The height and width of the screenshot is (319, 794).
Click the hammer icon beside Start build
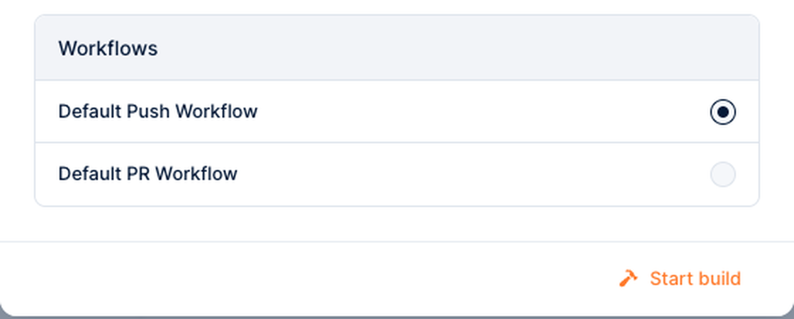point(628,279)
